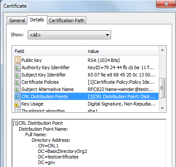The height and width of the screenshot is (167, 176).
Task: Click the Distribution Point Name: line
Action: (x=44, y=129)
